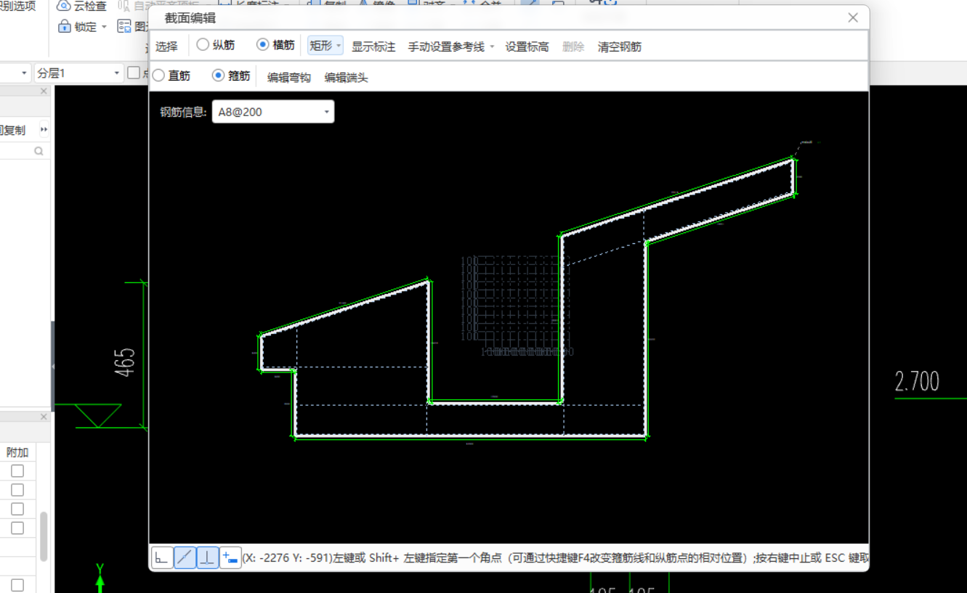Tick the first checkbox under 附加 column
The image size is (967, 593).
(17, 472)
